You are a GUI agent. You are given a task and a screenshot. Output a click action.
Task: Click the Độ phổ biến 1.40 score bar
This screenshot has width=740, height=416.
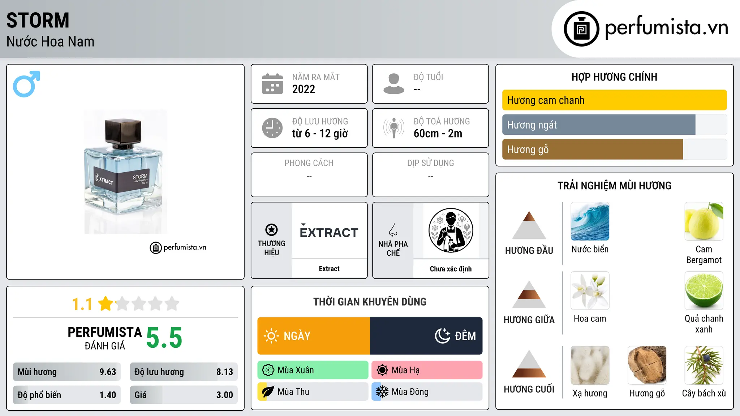click(x=67, y=395)
